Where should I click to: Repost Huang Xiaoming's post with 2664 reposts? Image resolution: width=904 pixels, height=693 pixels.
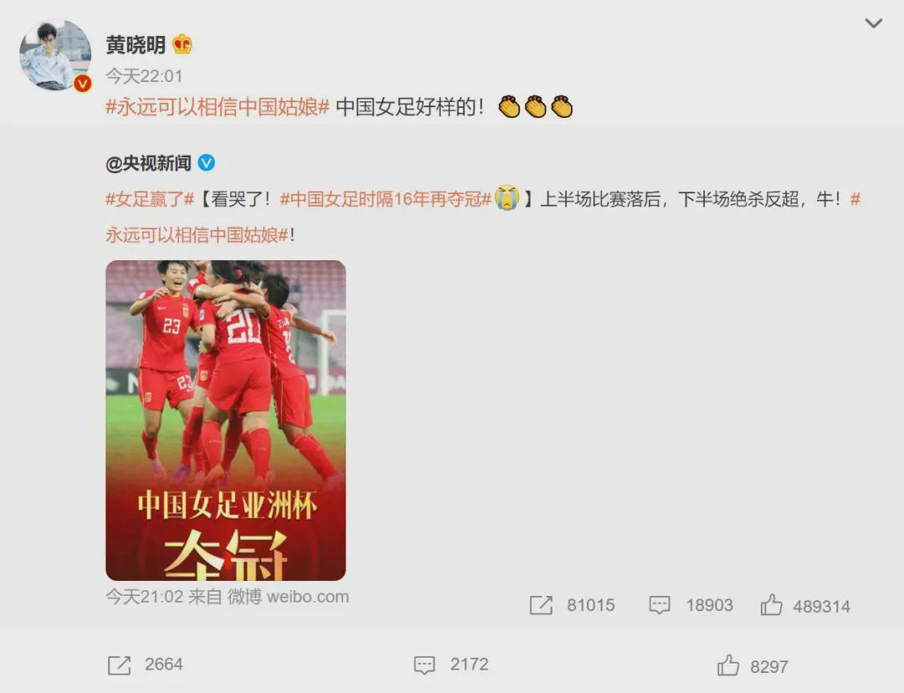(x=120, y=665)
